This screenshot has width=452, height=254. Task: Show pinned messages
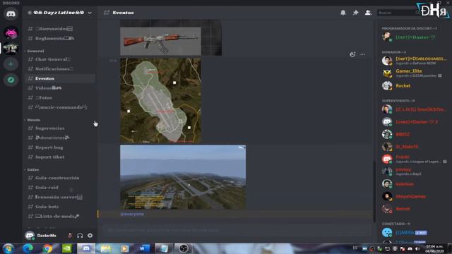click(355, 13)
